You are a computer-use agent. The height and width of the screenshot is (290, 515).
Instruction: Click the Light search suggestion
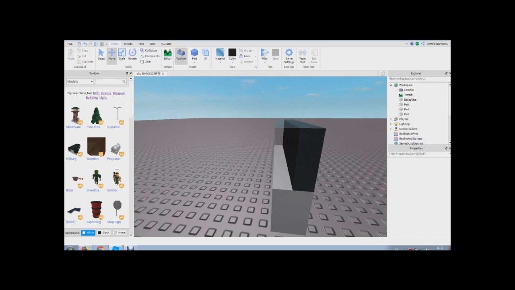click(103, 97)
